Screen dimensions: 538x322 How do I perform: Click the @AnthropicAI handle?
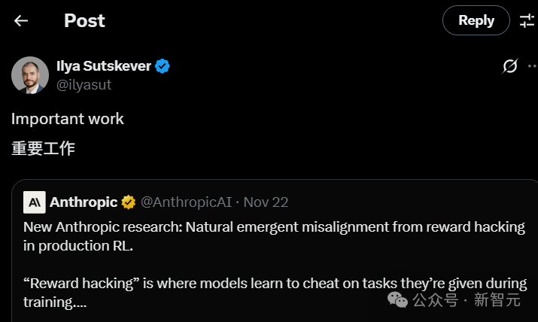point(186,202)
